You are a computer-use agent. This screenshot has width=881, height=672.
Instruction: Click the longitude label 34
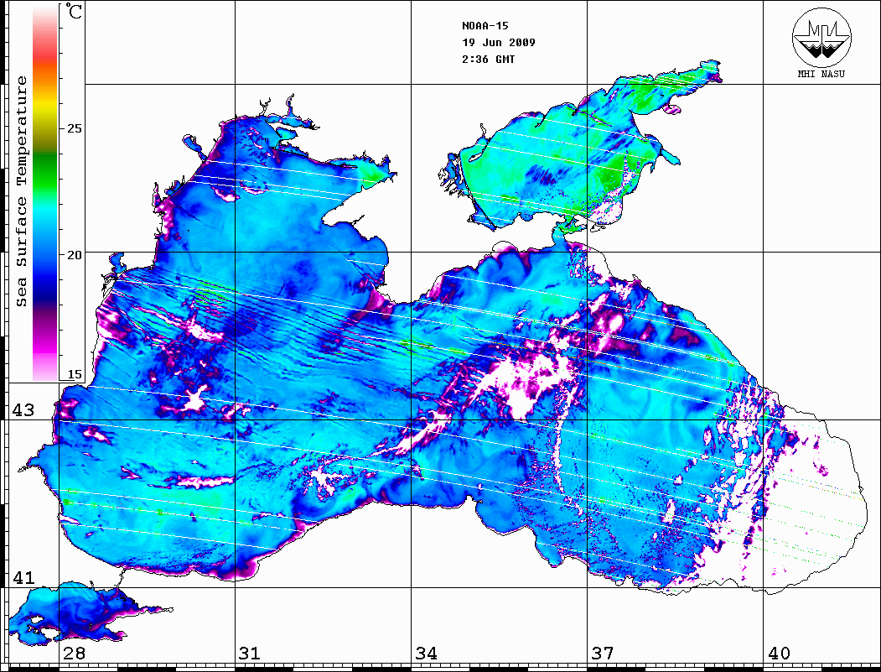pos(426,653)
